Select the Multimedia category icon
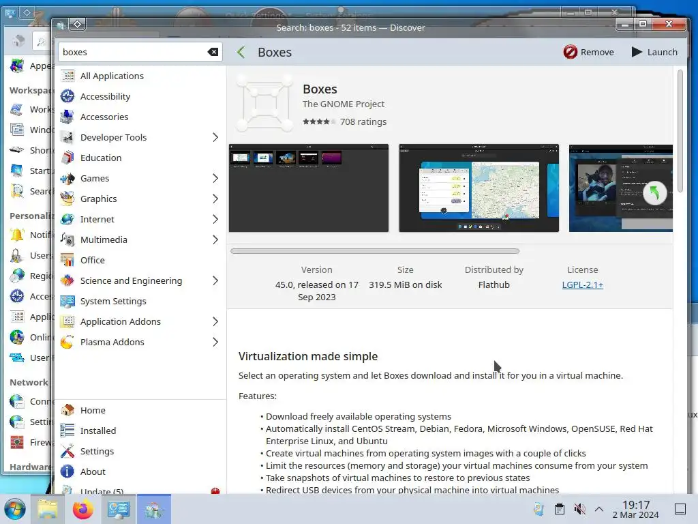Image resolution: width=698 pixels, height=524 pixels. [x=67, y=239]
